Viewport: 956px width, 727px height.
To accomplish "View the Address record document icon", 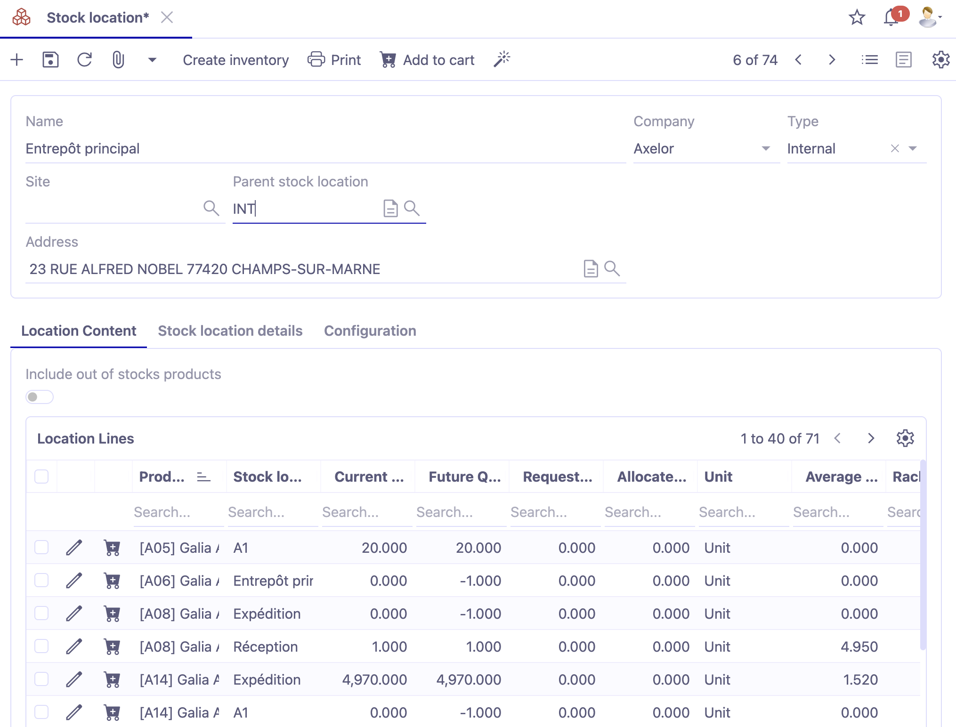I will coord(591,268).
